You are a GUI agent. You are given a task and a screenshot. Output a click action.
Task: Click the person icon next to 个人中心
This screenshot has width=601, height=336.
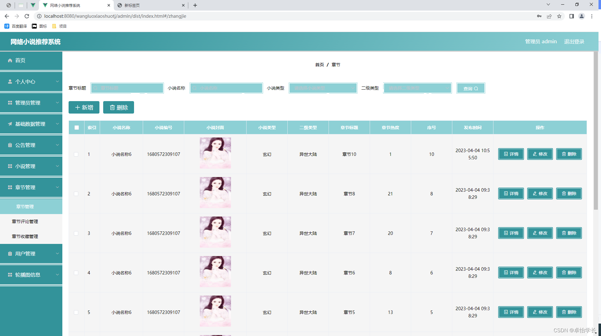point(10,82)
